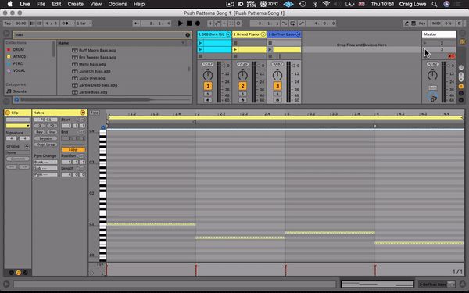Open 3 Boffner Bass track dropdown
Screen dimensions: 469x293
point(298,34)
